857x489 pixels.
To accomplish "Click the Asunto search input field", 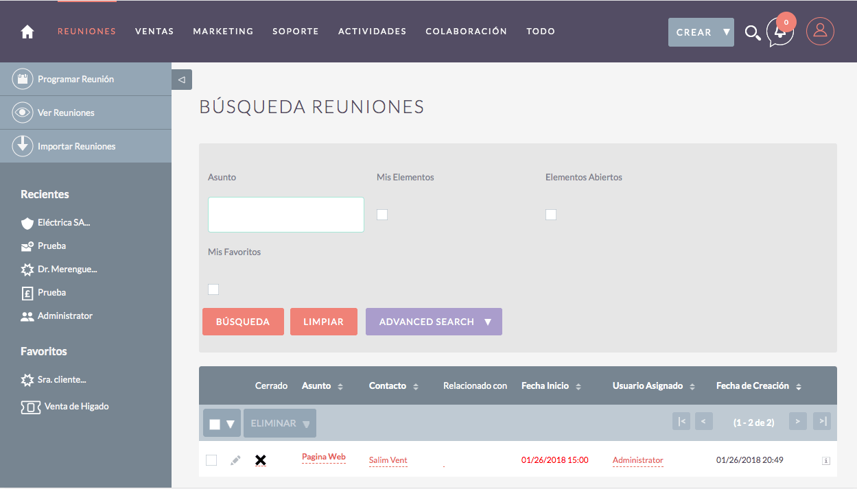I will pyautogui.click(x=285, y=215).
